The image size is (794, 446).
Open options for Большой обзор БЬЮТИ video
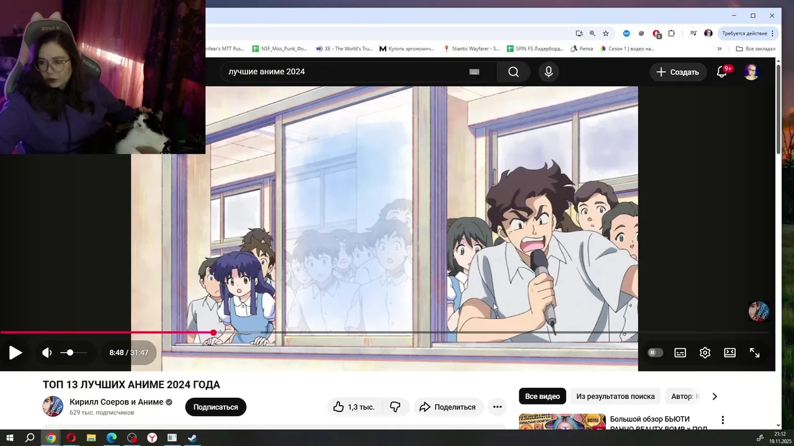click(723, 421)
